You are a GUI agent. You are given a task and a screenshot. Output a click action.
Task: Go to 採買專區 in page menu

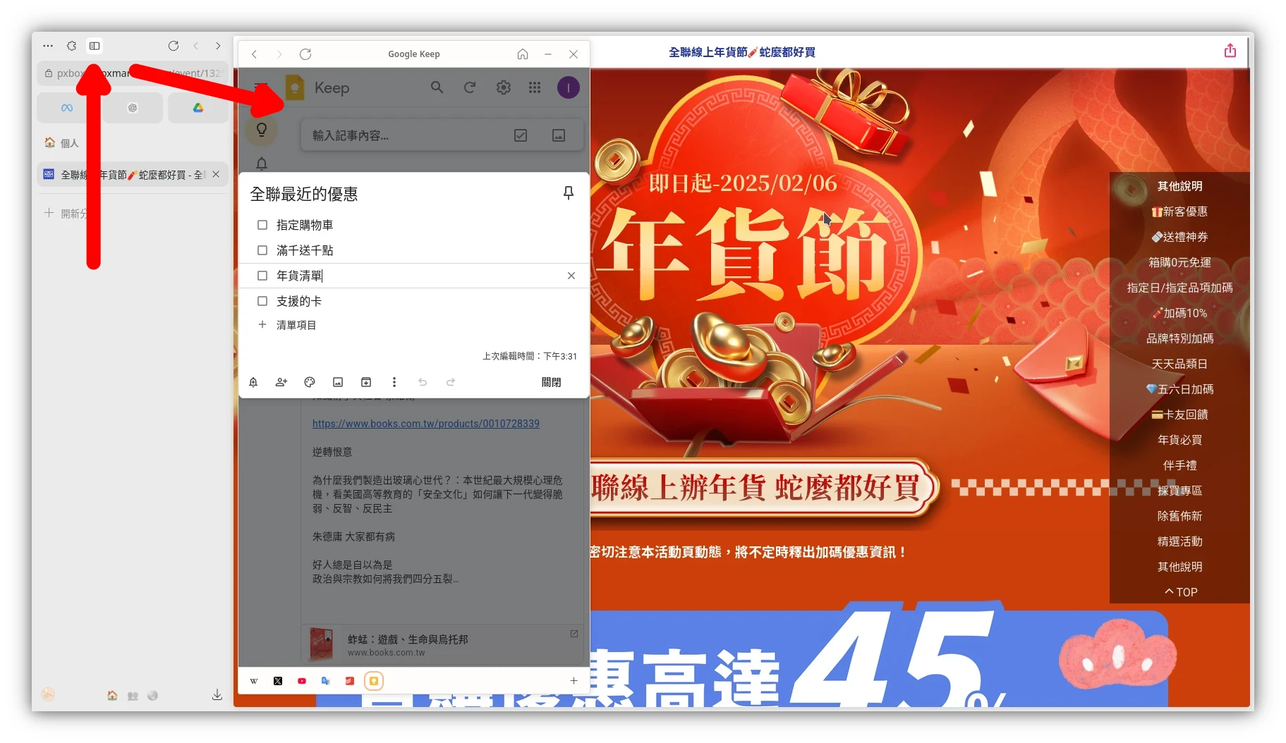[1179, 491]
